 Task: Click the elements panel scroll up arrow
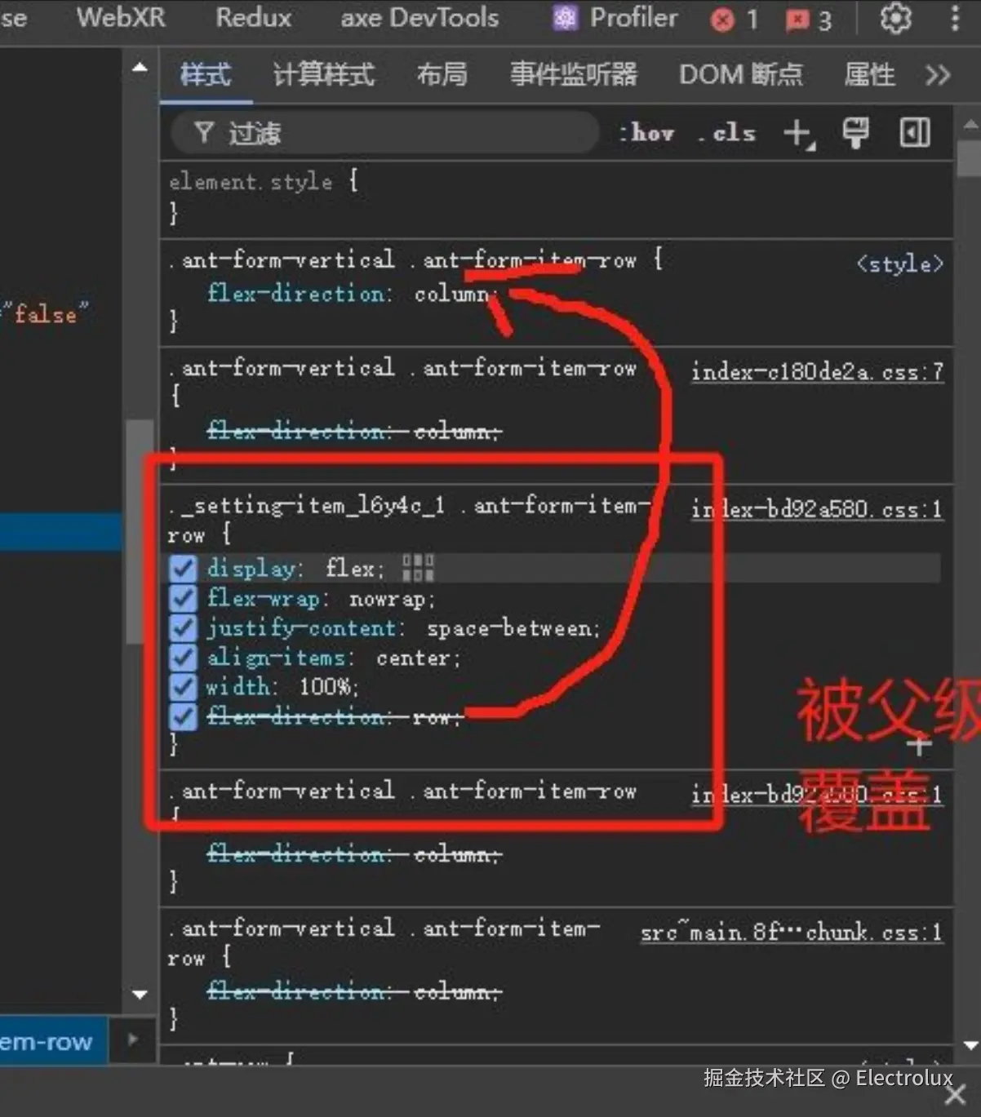[x=140, y=68]
